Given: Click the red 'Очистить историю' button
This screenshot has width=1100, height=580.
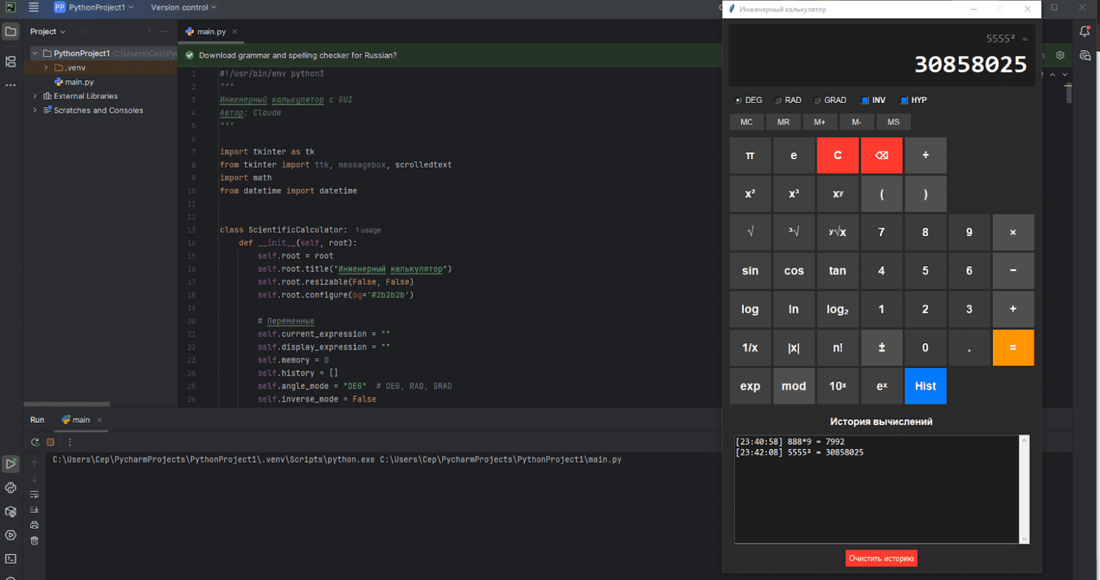Looking at the screenshot, I should point(881,558).
